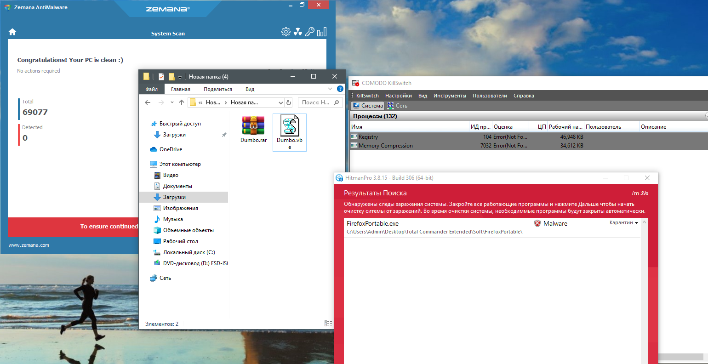This screenshot has height=364, width=708.
Task: Click the HitmanPro results scrollbar up arrow
Action: click(645, 222)
